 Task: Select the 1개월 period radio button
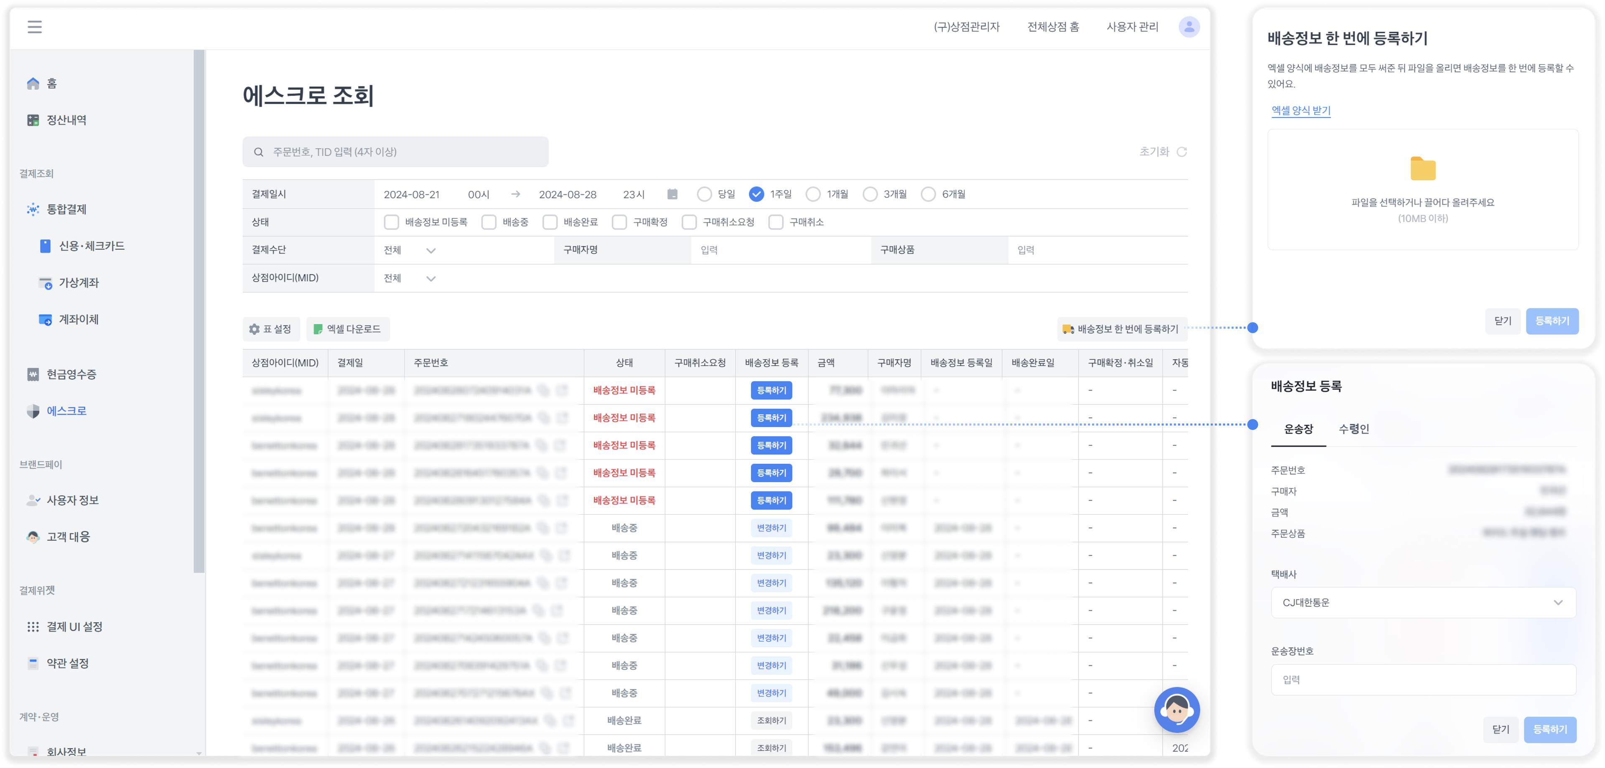point(813,194)
